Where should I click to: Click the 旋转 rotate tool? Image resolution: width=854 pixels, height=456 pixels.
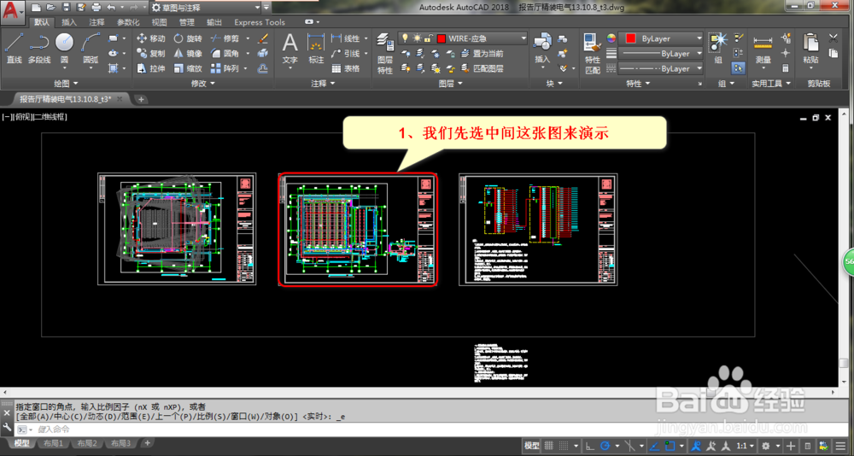[188, 38]
